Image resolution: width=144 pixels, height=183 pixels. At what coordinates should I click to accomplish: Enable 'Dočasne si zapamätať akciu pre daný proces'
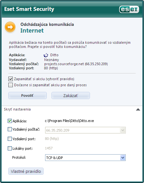(x=11, y=85)
